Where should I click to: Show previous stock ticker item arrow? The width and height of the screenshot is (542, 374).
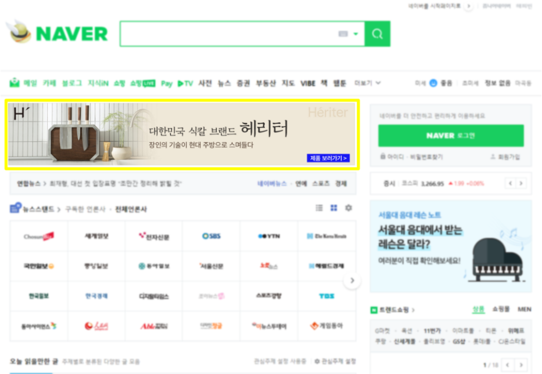[510, 183]
